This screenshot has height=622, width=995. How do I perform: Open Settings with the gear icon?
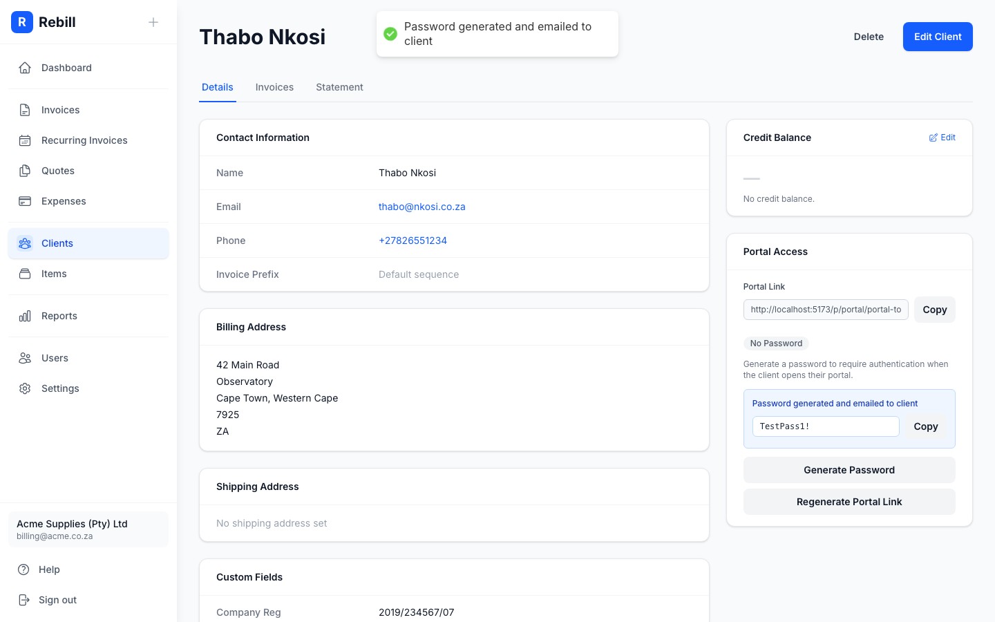coord(25,388)
